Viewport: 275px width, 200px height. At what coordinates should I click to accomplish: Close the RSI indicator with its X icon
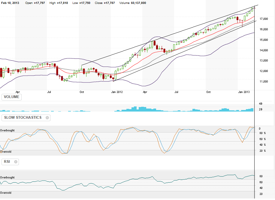[16, 162]
